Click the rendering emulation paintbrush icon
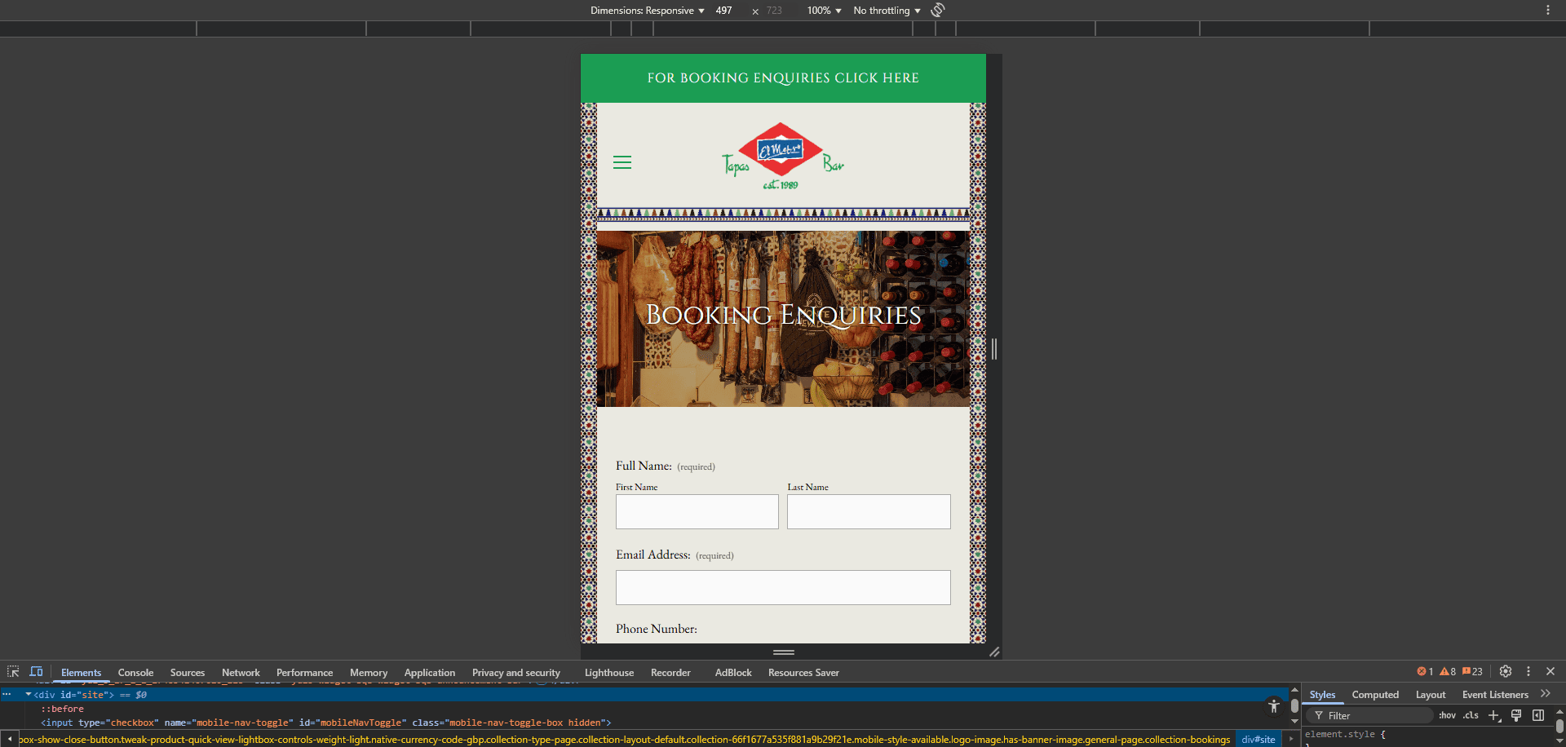This screenshot has width=1566, height=747. (x=1516, y=715)
